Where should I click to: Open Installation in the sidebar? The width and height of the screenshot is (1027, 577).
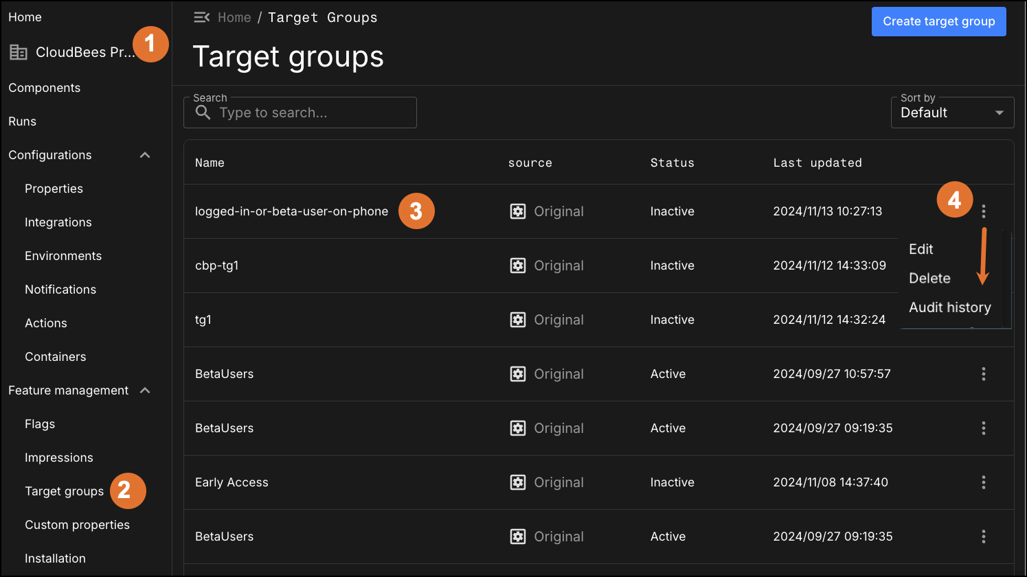point(55,558)
